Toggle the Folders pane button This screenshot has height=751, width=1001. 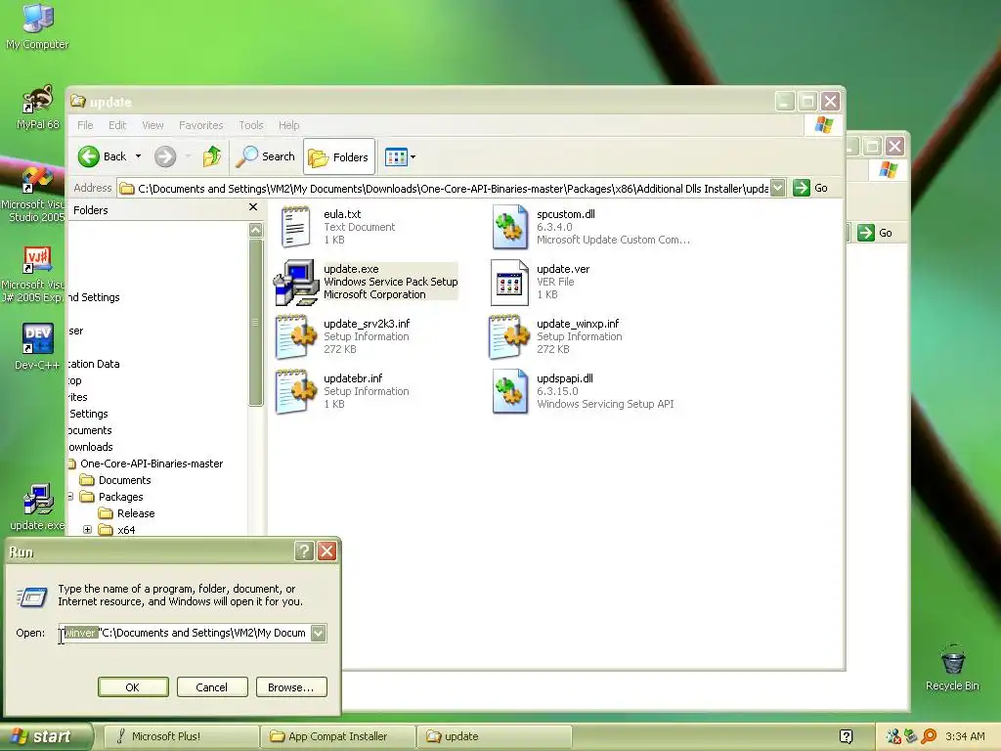click(339, 156)
